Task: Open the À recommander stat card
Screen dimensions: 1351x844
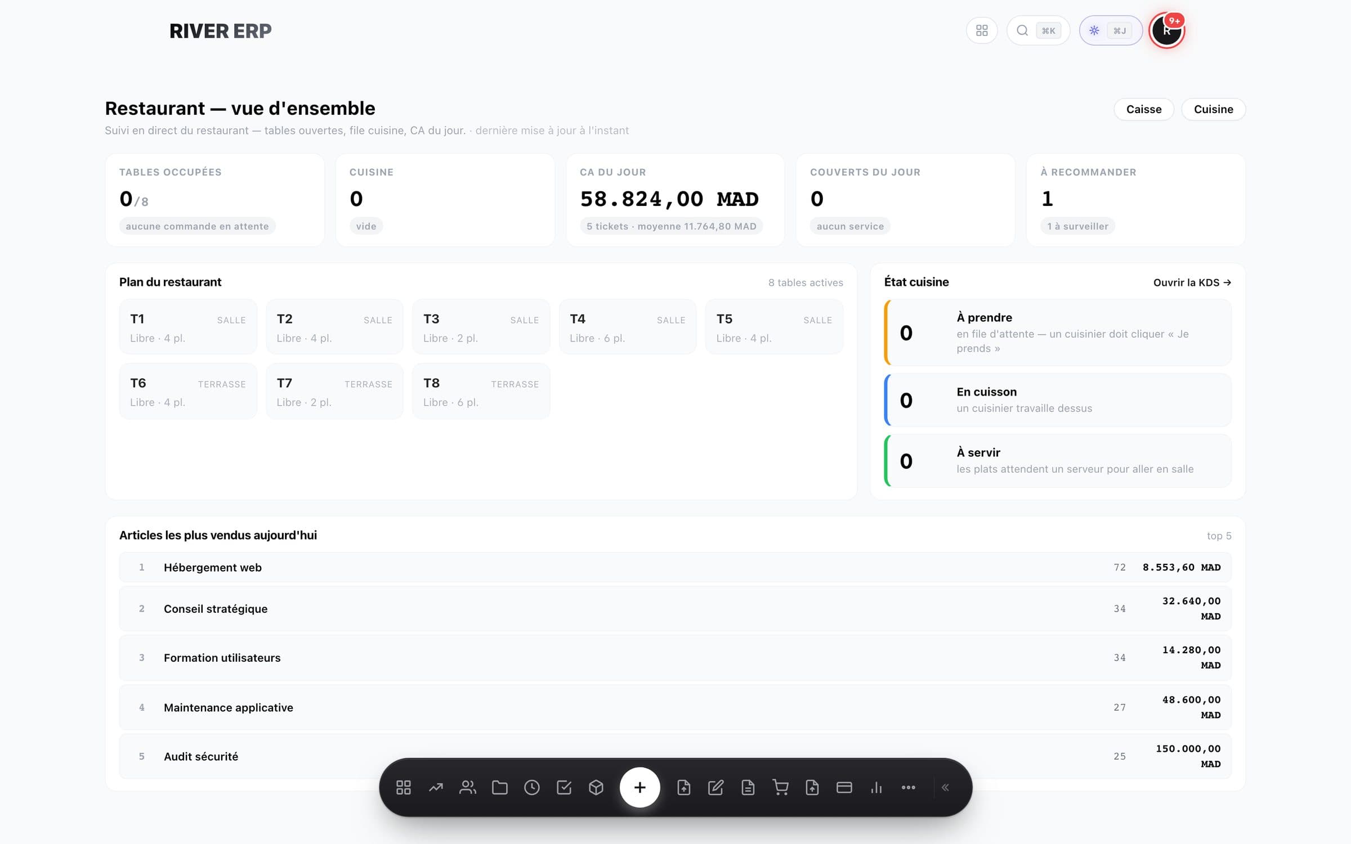Action: pos(1136,200)
